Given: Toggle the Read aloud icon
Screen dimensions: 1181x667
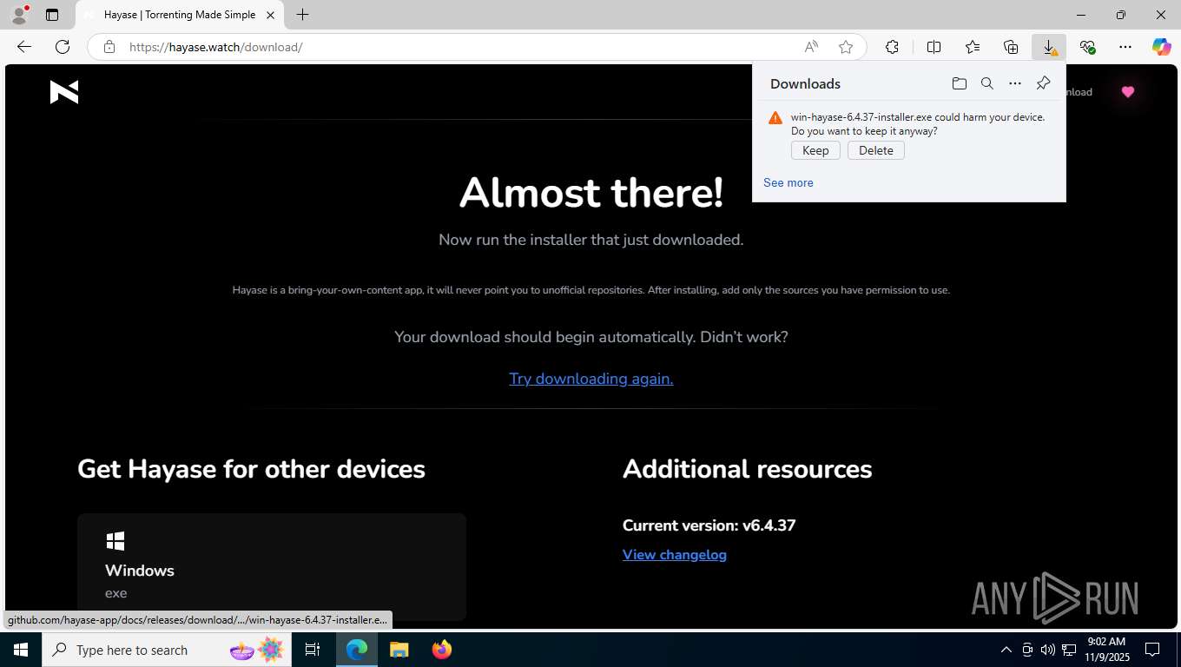Looking at the screenshot, I should [x=810, y=47].
